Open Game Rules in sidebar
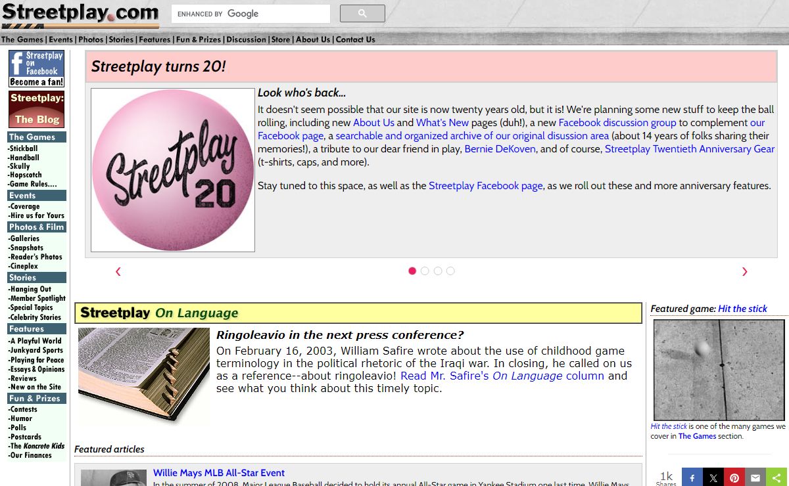The height and width of the screenshot is (486, 789). click(32, 185)
